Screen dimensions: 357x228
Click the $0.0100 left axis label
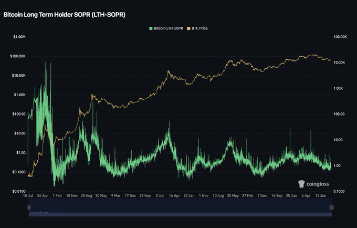coord(19,191)
